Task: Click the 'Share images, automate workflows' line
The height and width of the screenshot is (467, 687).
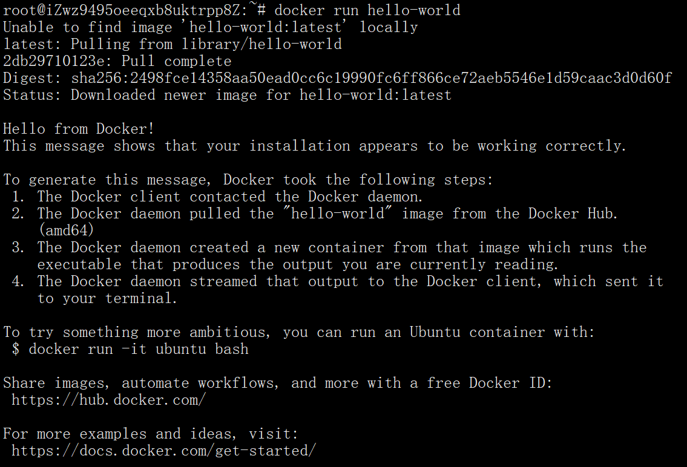Action: coord(278,383)
